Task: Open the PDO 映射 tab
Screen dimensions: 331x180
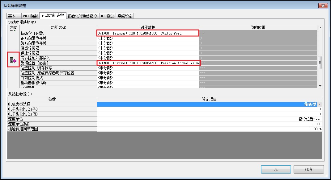Action: click(30, 16)
